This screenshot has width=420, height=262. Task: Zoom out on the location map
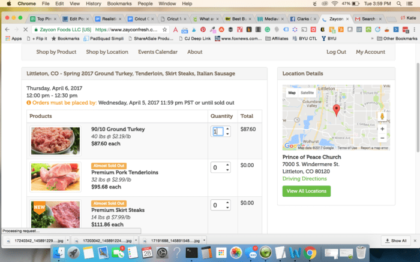(382, 138)
